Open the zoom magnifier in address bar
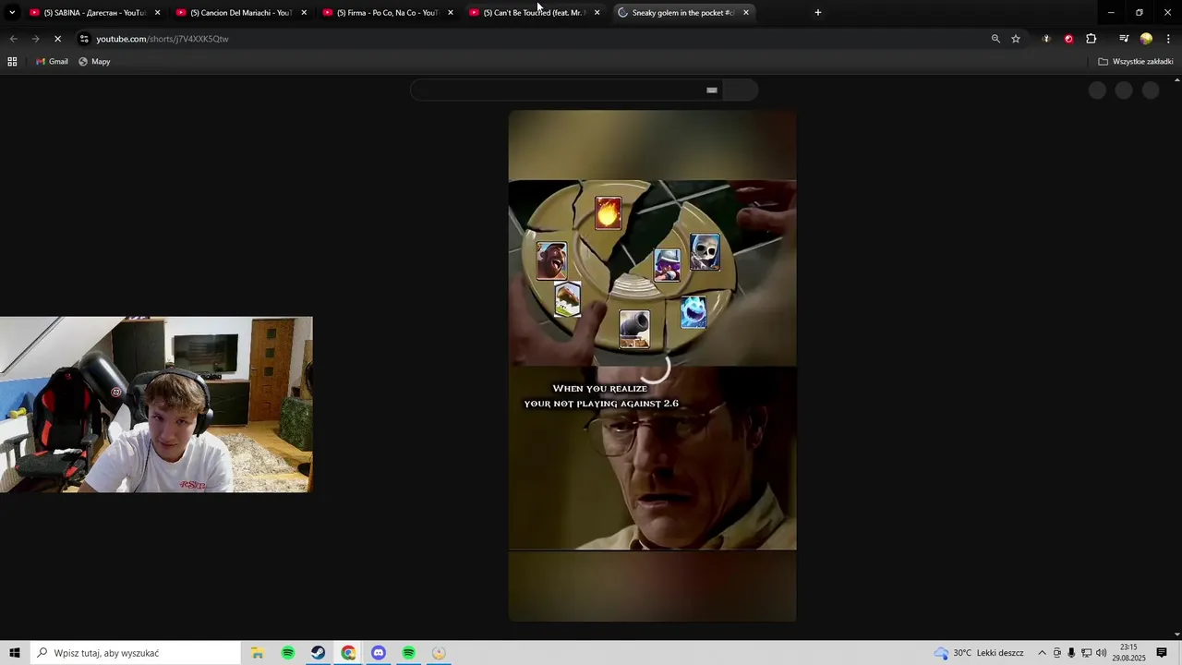The width and height of the screenshot is (1182, 665). [995, 39]
